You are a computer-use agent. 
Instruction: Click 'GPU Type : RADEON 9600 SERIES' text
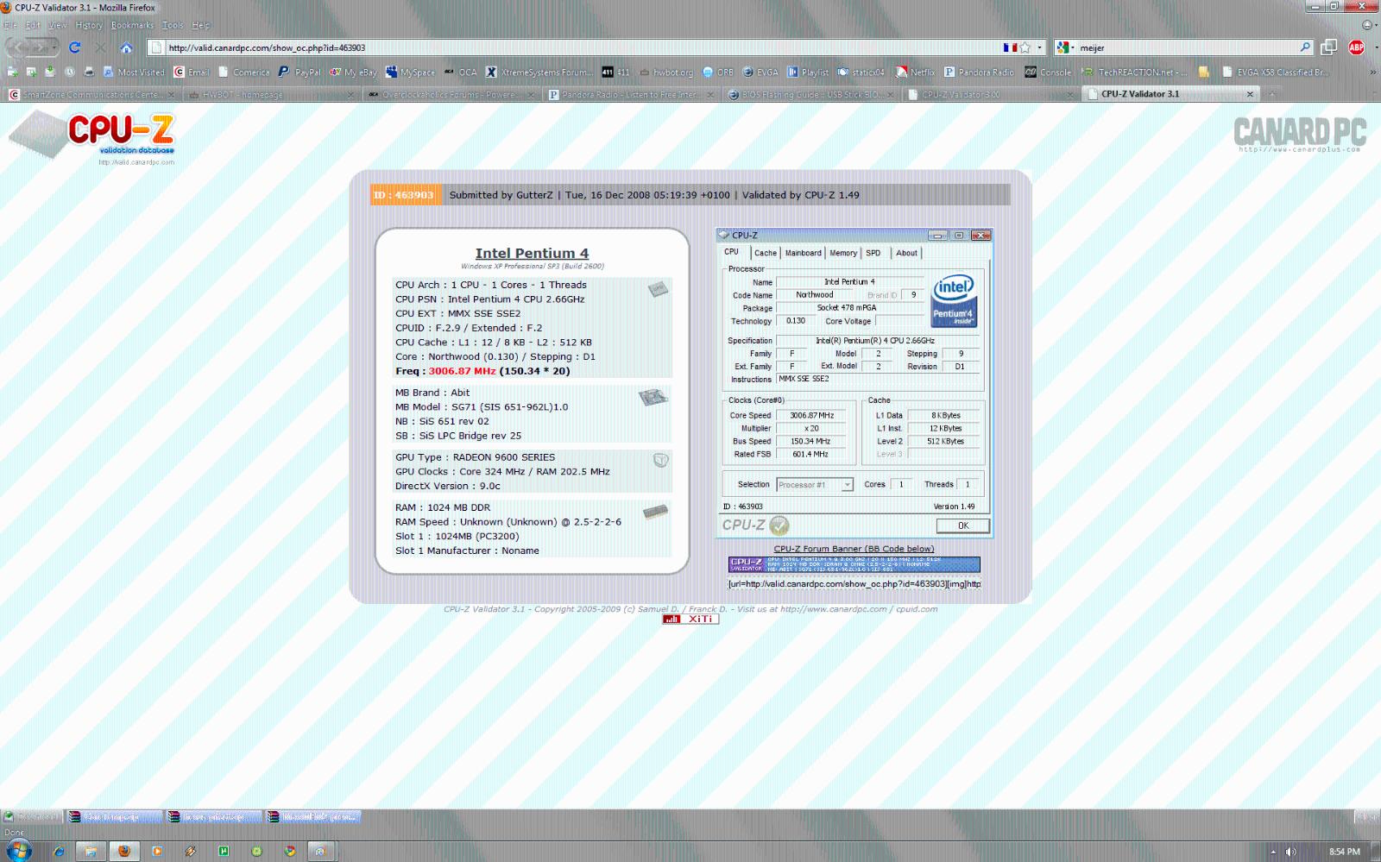(x=476, y=457)
